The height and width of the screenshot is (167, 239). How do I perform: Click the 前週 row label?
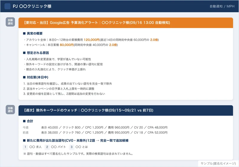pyautogui.click(x=26, y=132)
